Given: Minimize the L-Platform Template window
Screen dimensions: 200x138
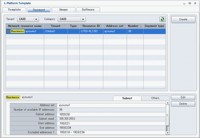Looking at the screenshot, I should [x=184, y=3].
